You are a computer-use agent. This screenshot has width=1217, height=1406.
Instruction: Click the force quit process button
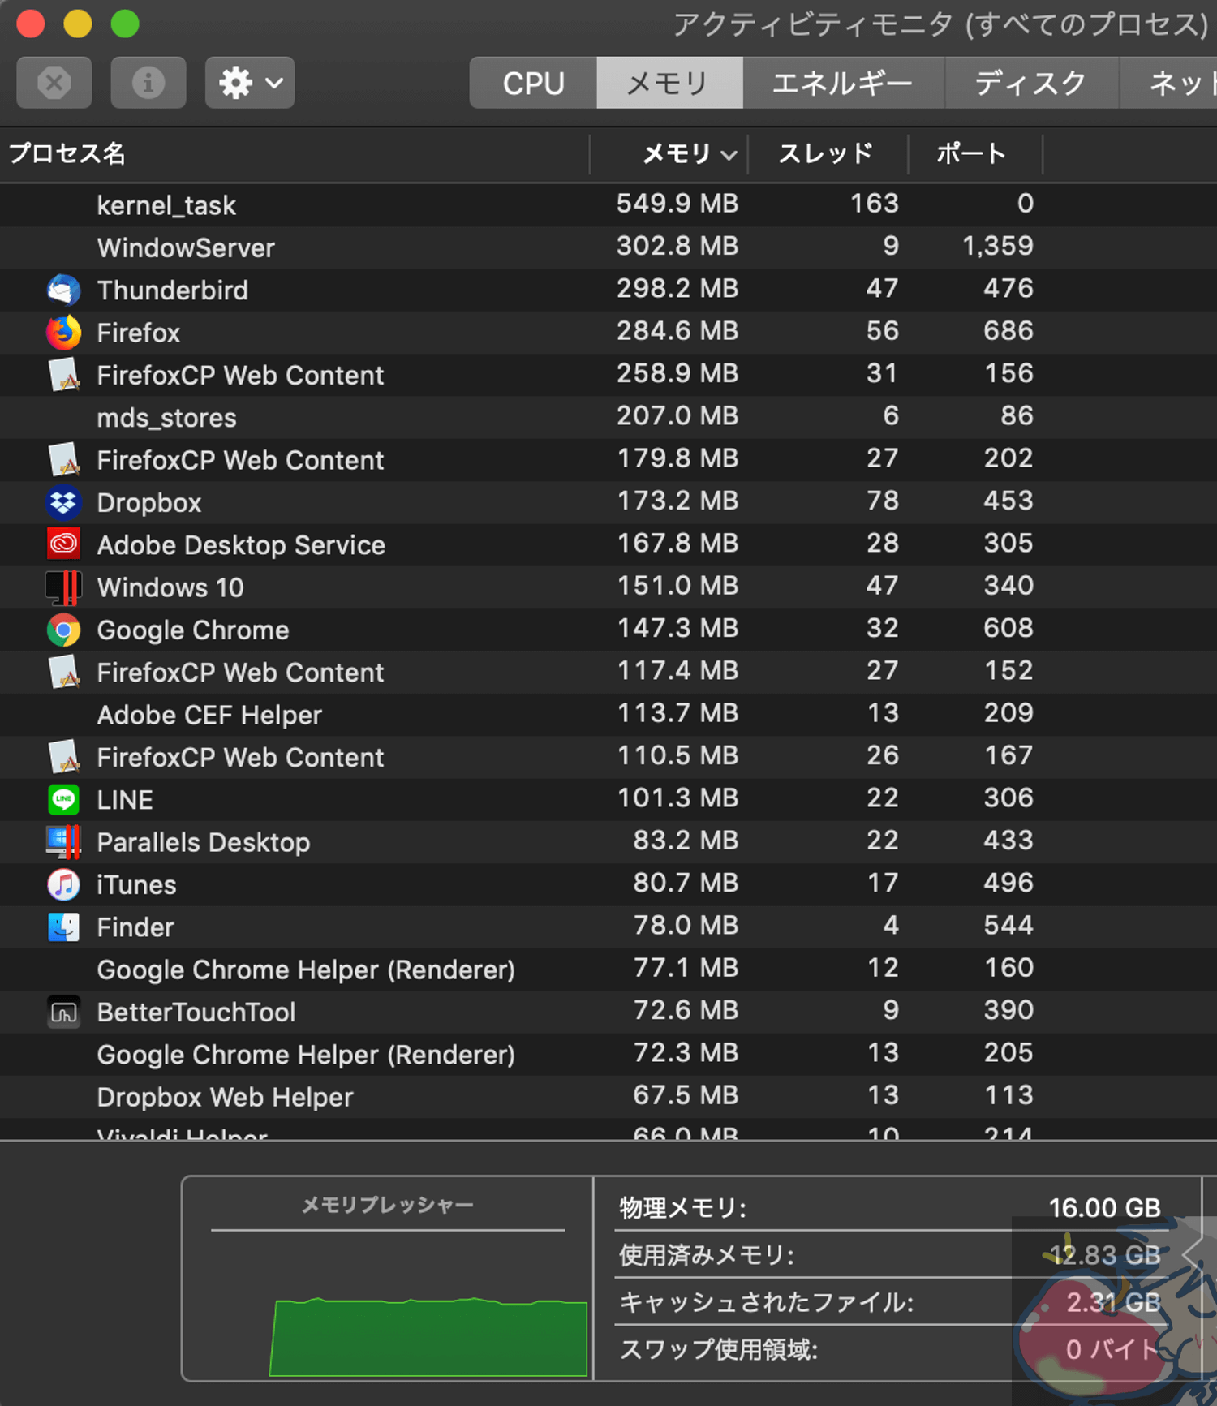tap(54, 83)
